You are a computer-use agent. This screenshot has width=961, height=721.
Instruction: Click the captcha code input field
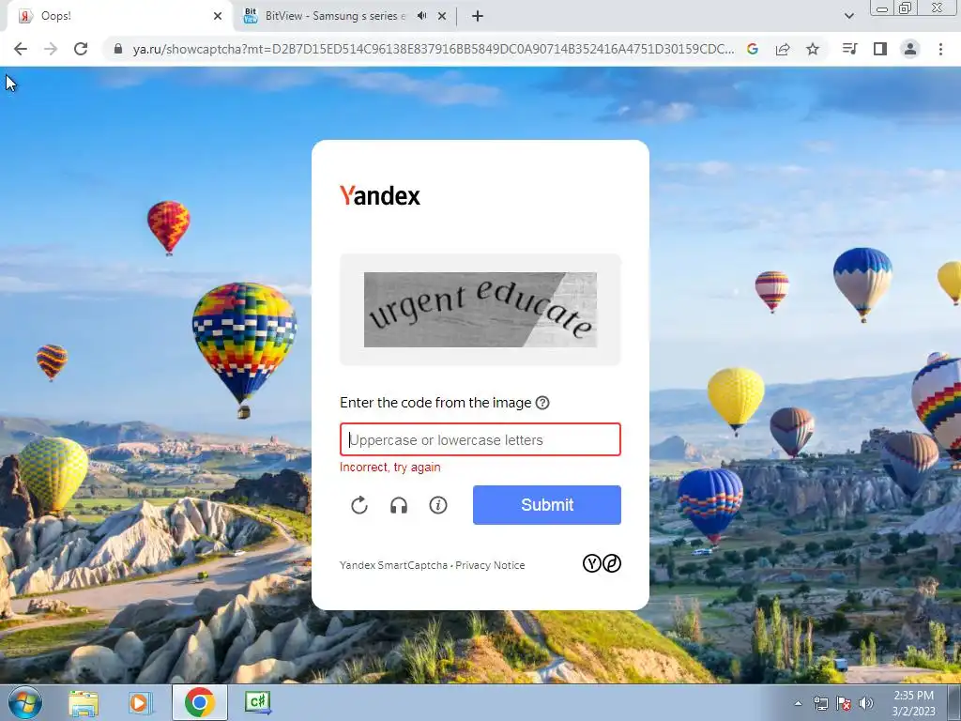pyautogui.click(x=480, y=439)
